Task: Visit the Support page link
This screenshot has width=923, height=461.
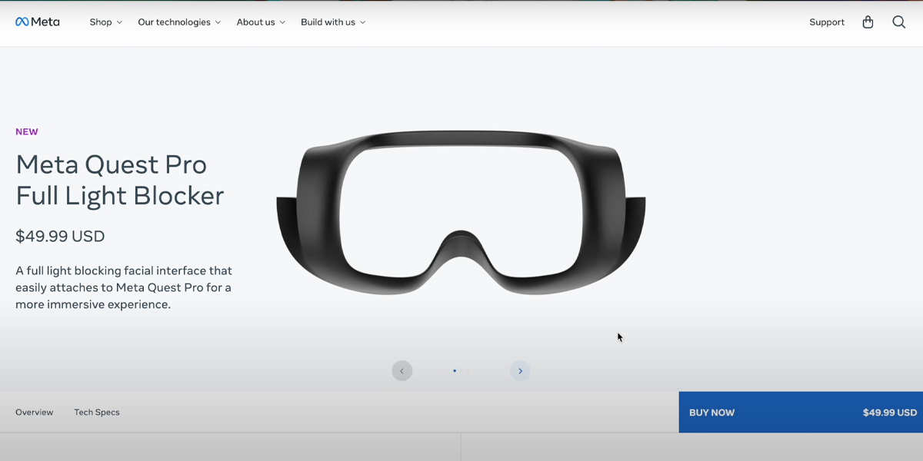Action: click(x=827, y=22)
